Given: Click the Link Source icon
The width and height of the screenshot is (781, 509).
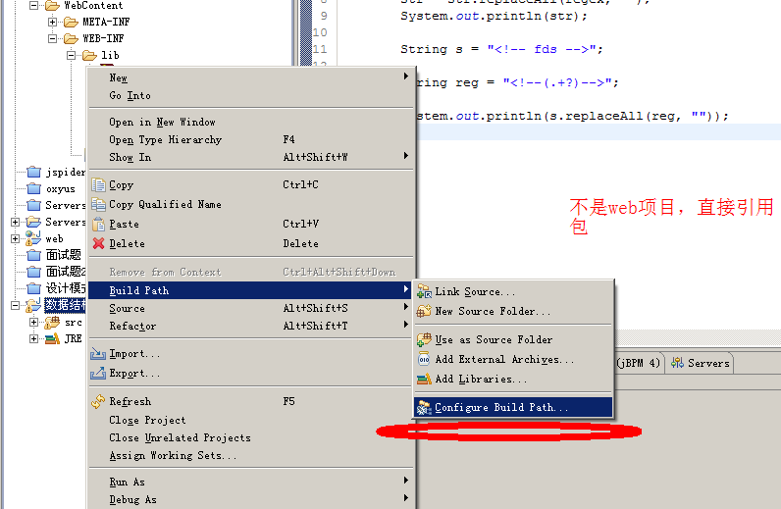Looking at the screenshot, I should point(424,291).
